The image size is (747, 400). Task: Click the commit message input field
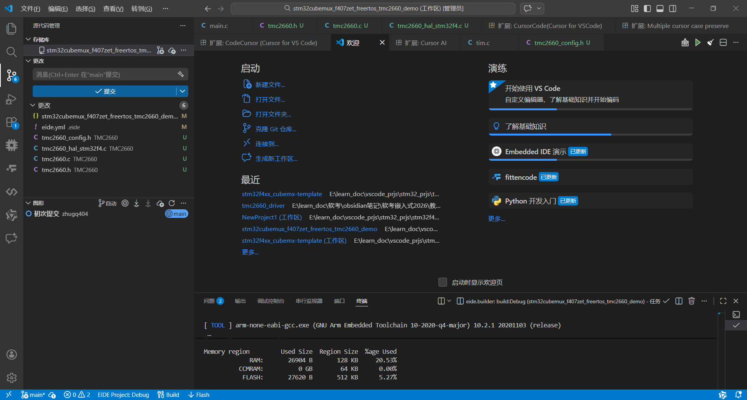[105, 74]
